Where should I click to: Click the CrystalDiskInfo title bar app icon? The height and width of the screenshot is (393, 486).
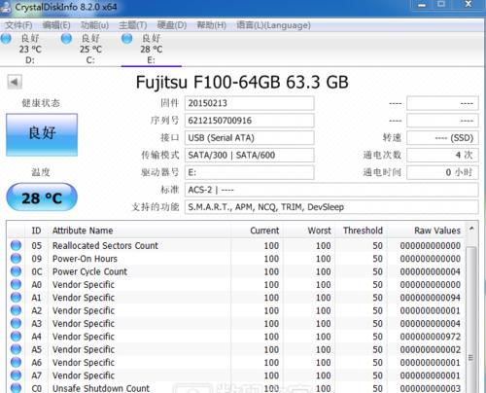[x=6, y=7]
